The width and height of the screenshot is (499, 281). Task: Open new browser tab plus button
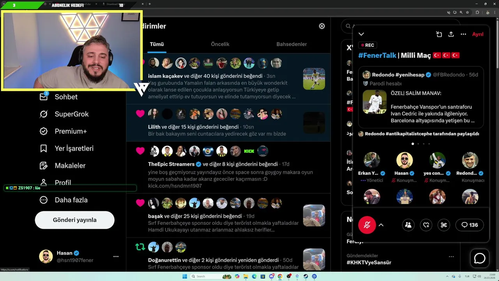click(150, 4)
